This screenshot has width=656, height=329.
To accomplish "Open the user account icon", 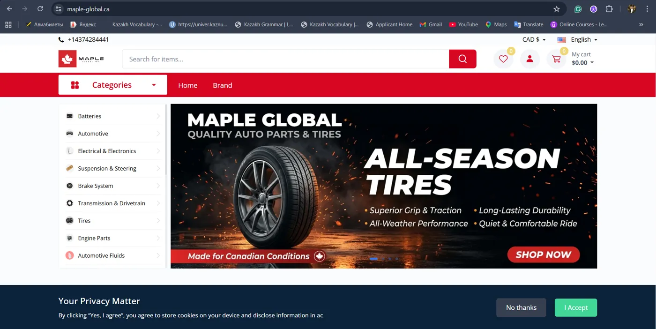I will [530, 59].
